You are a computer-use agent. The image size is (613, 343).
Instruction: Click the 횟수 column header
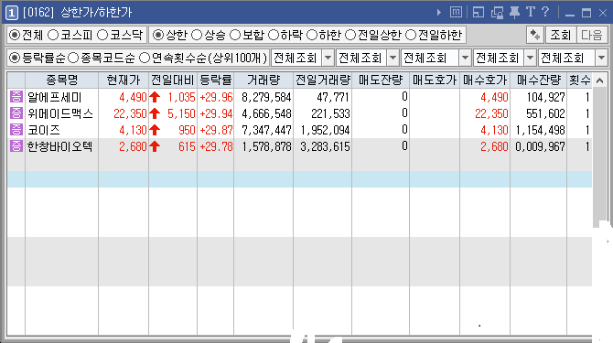tap(579, 80)
